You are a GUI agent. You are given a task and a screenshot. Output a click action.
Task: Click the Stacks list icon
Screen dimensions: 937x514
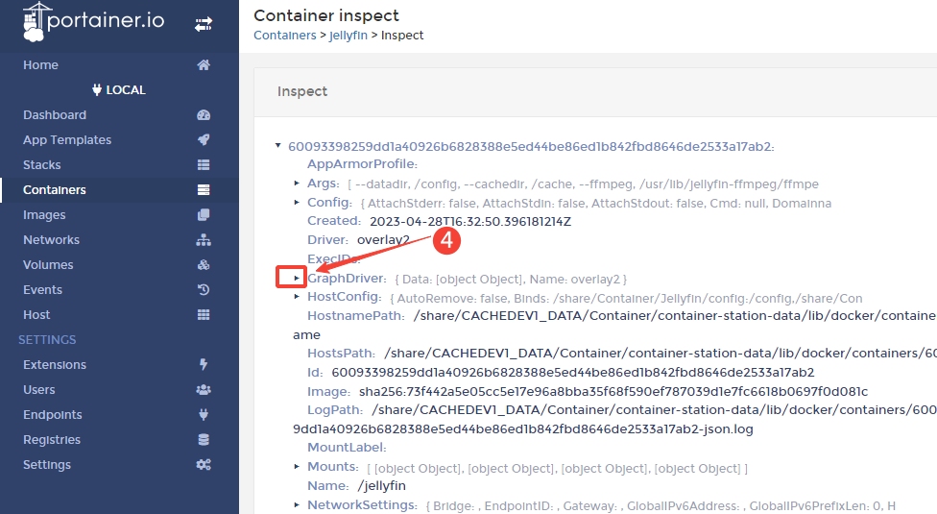(x=204, y=165)
